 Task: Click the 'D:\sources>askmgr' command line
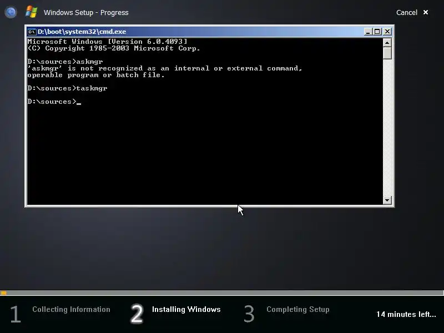pyautogui.click(x=65, y=62)
